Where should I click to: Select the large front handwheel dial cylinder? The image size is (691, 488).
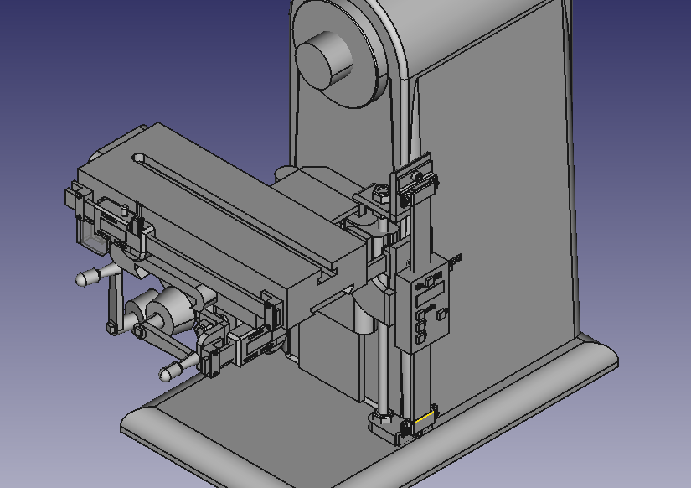pyautogui.click(x=171, y=309)
